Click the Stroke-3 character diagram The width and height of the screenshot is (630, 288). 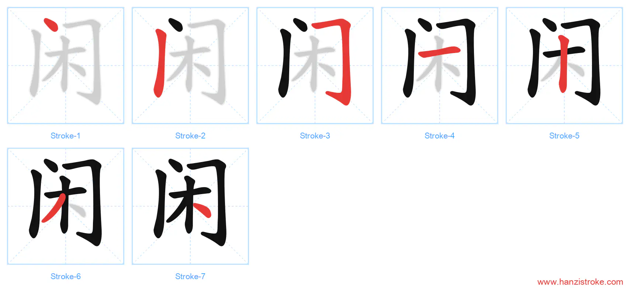315,66
